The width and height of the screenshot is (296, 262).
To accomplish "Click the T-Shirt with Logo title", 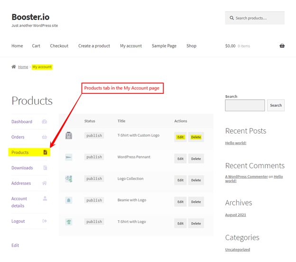I will click(x=131, y=222).
